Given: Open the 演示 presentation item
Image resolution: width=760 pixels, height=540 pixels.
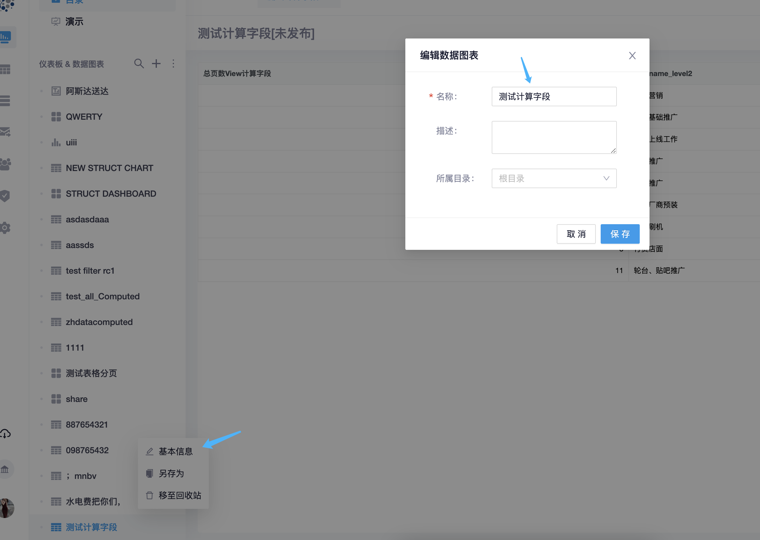Looking at the screenshot, I should [x=74, y=21].
